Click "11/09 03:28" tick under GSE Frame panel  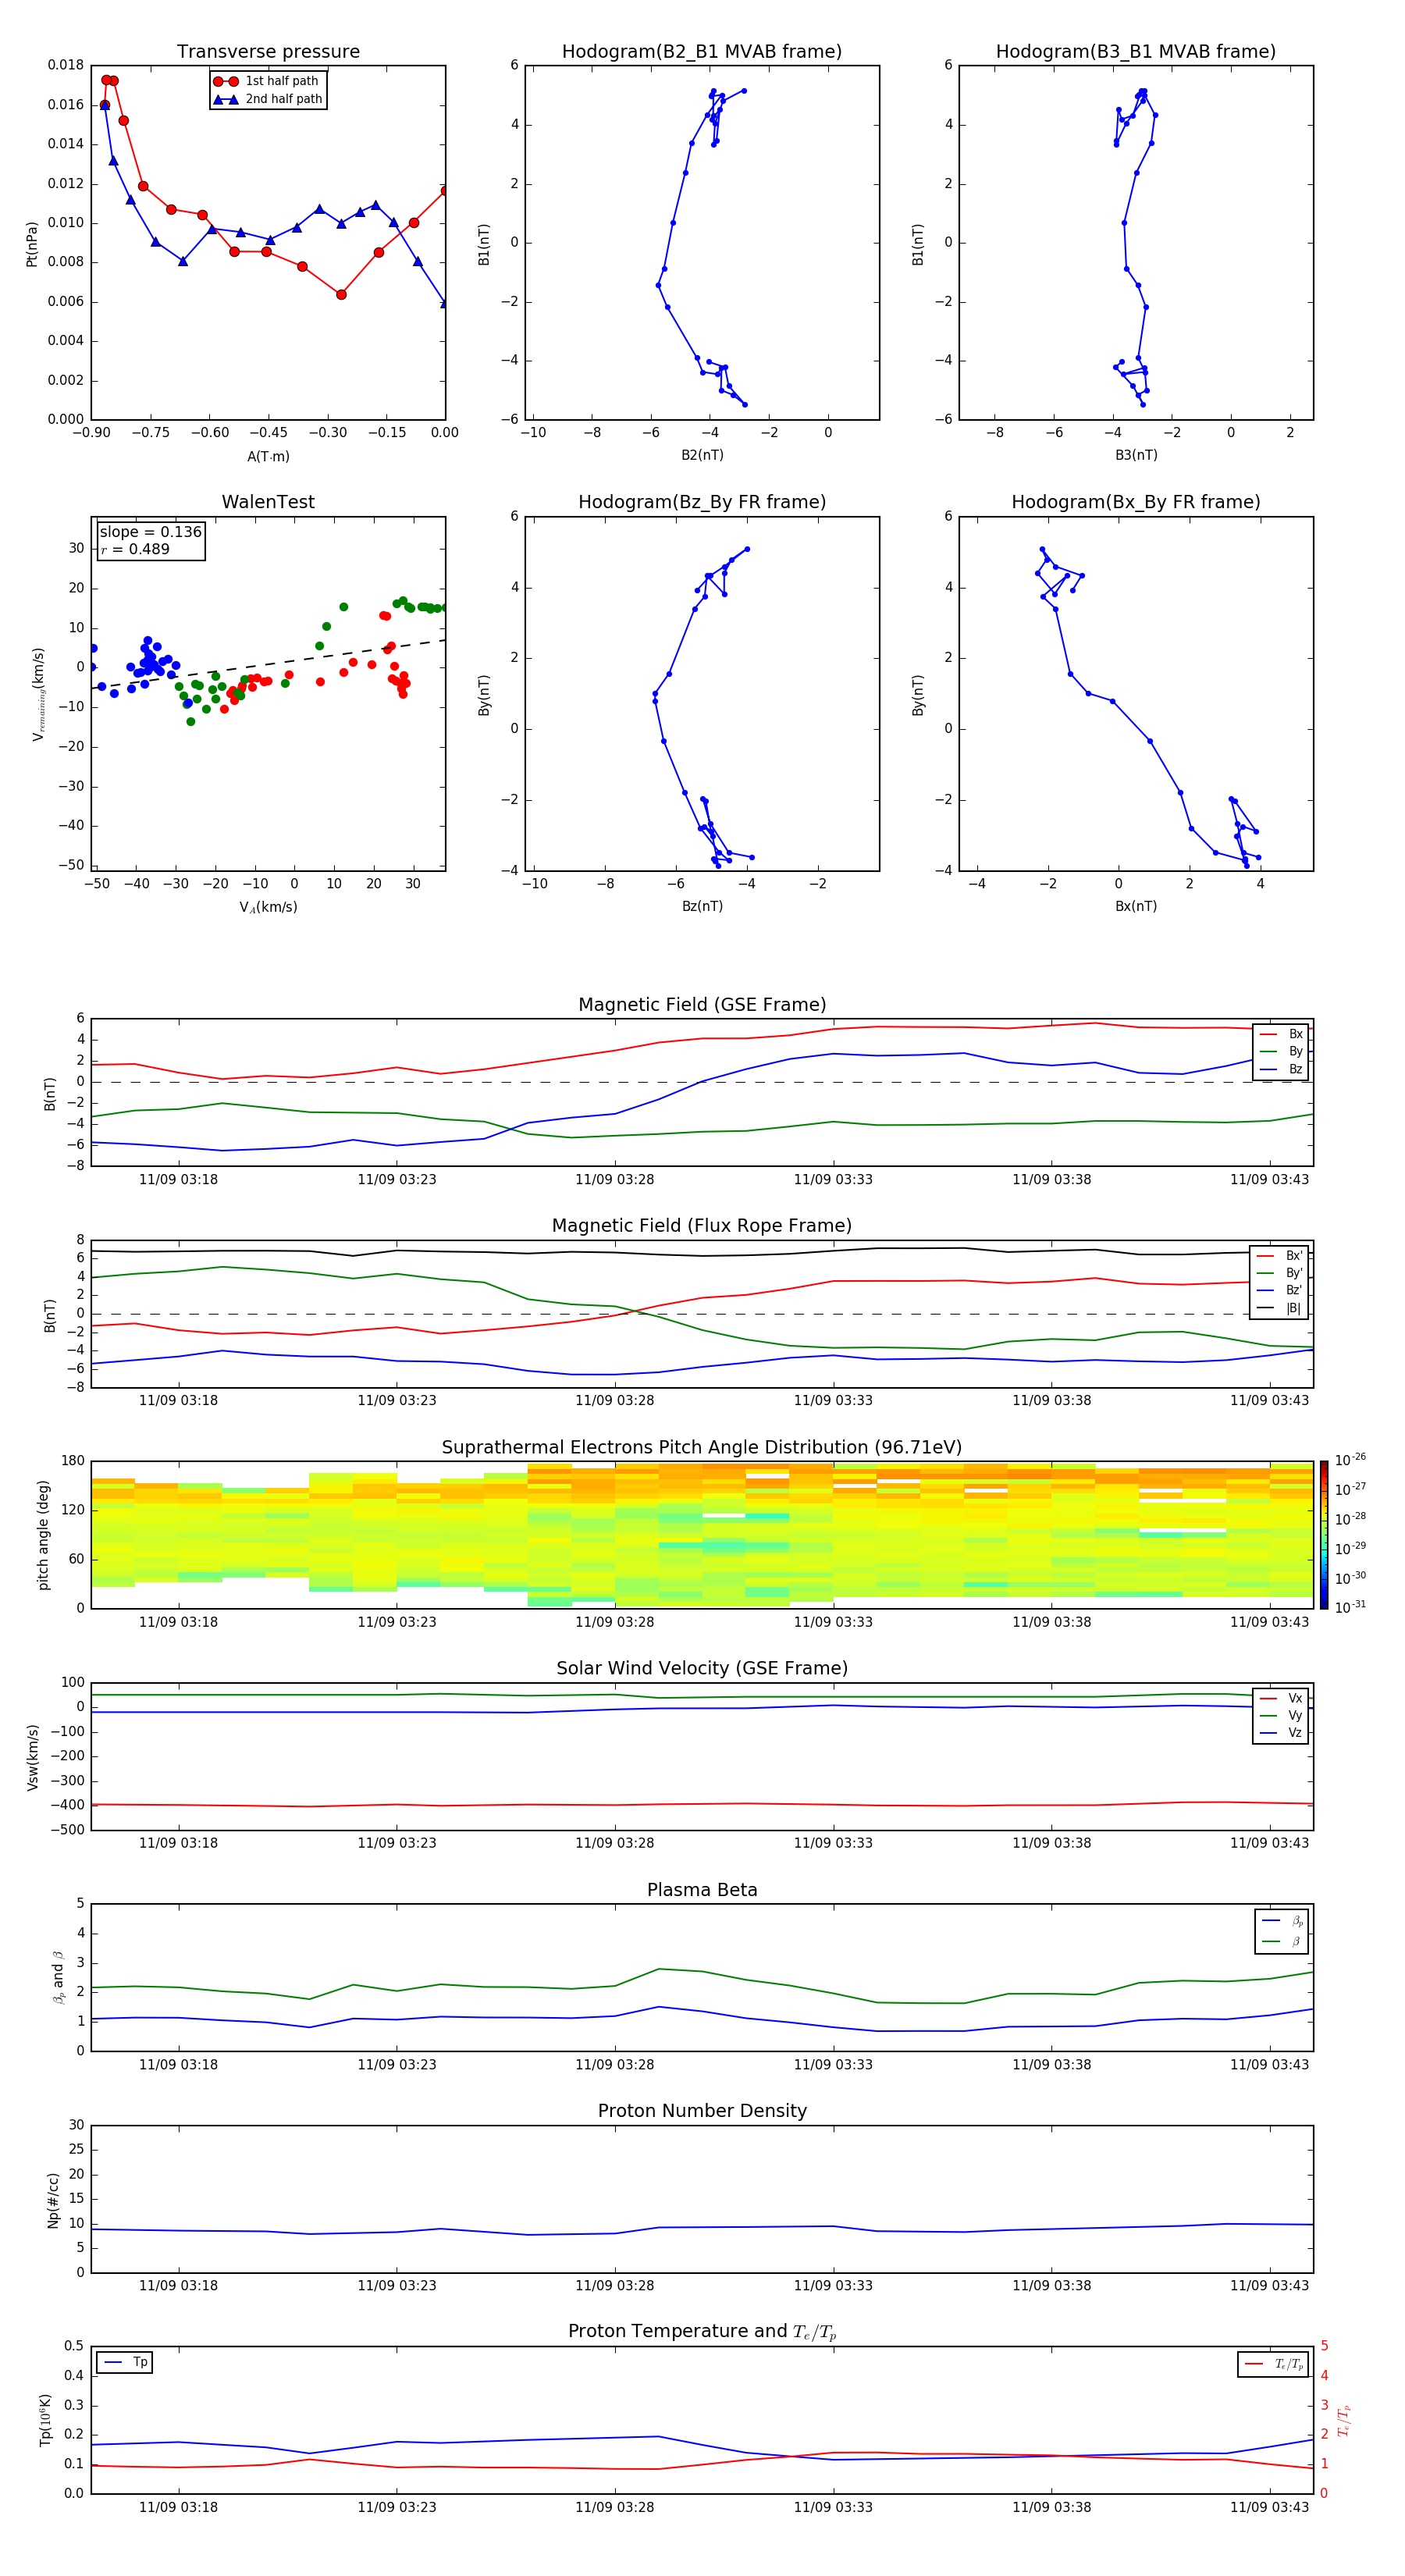click(x=614, y=1180)
